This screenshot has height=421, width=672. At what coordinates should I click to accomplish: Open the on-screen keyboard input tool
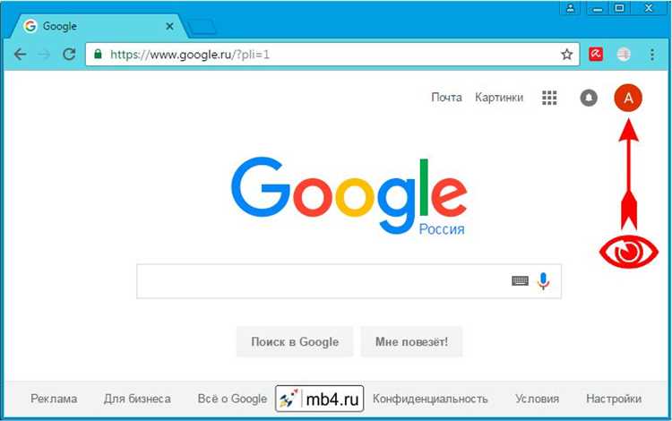(520, 281)
